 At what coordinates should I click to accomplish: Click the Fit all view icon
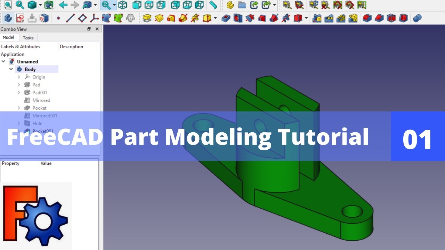8,5
